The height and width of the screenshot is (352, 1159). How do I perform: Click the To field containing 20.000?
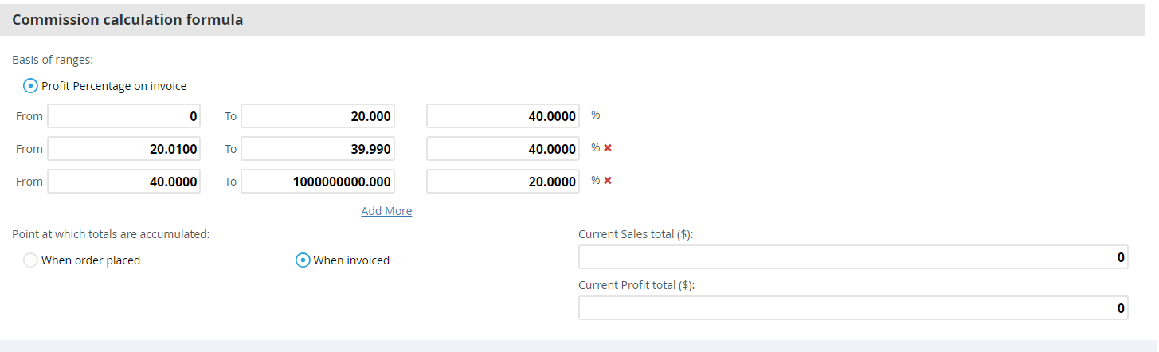(x=318, y=116)
